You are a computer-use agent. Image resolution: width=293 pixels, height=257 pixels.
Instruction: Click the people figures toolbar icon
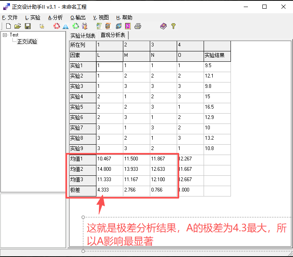coord(85,26)
